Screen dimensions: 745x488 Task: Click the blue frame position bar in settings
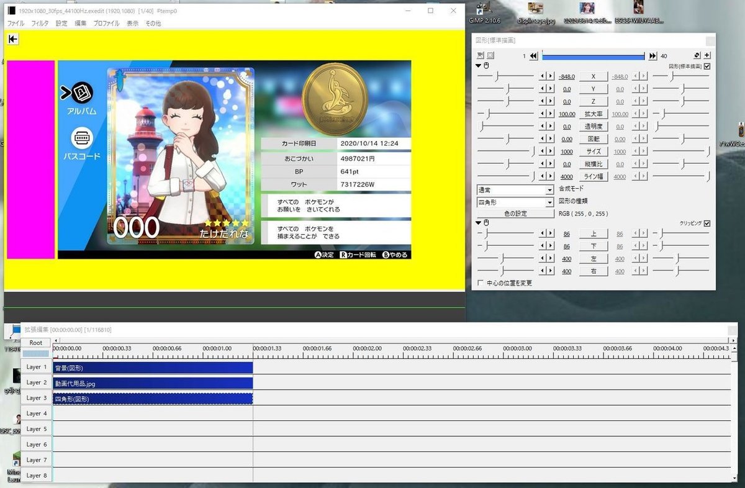[x=594, y=56]
